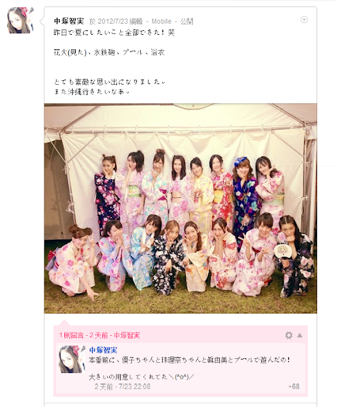Click the post text mentioning 沖縄
This screenshot has height=411, width=337.
click(x=91, y=92)
